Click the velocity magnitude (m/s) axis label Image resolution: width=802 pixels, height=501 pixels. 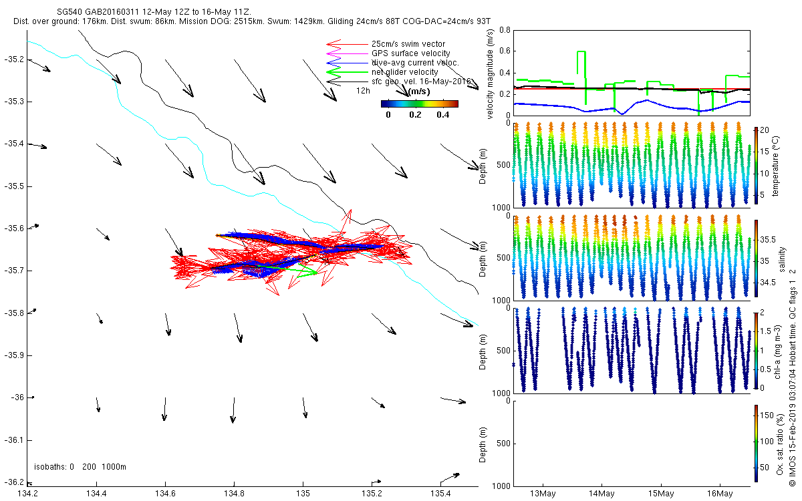point(491,73)
